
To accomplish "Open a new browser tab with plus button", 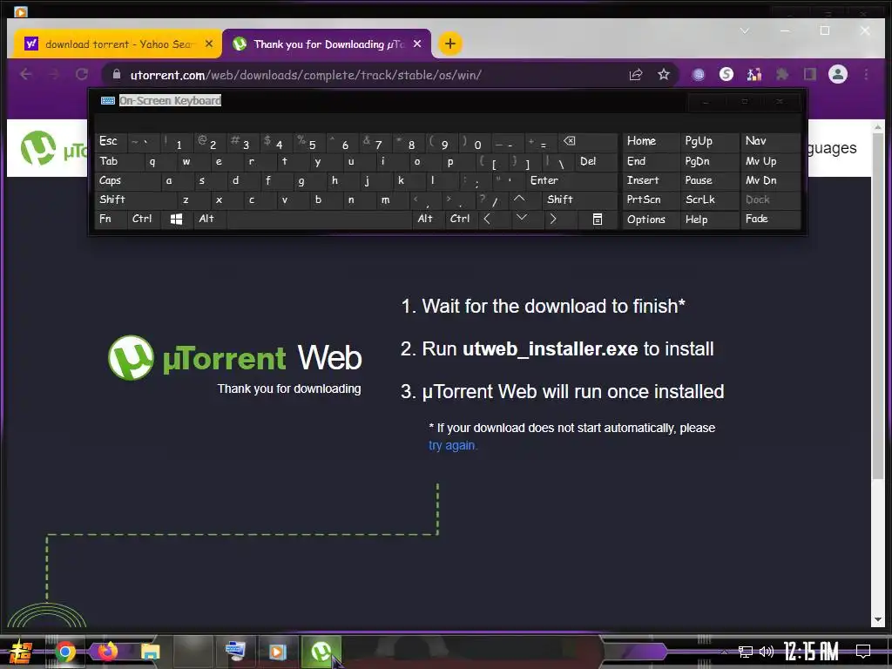I will [x=449, y=44].
